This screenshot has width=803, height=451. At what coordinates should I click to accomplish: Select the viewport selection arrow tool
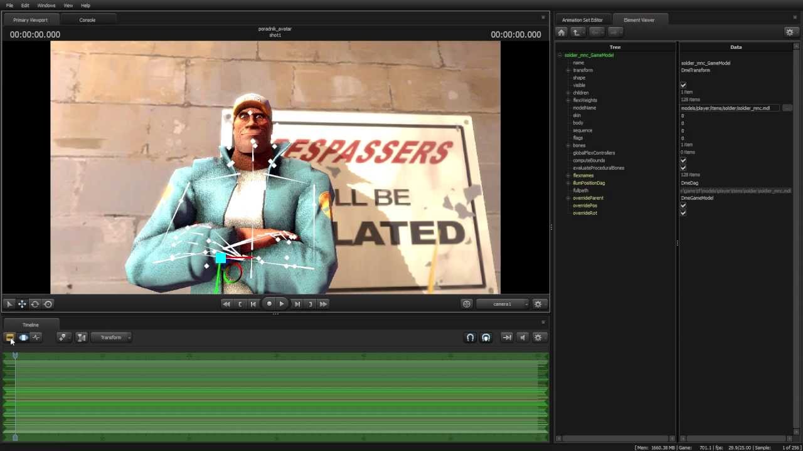pos(9,304)
